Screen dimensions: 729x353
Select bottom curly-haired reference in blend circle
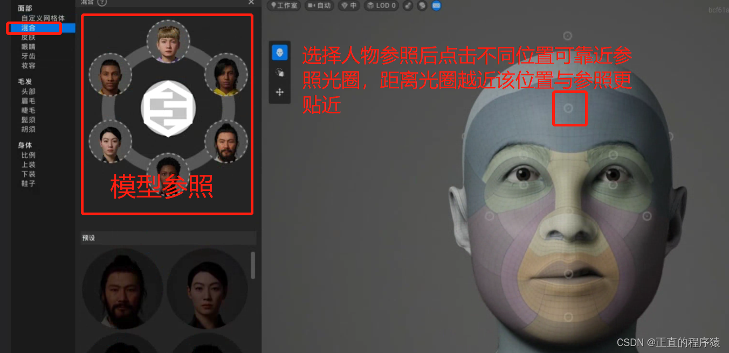168,173
